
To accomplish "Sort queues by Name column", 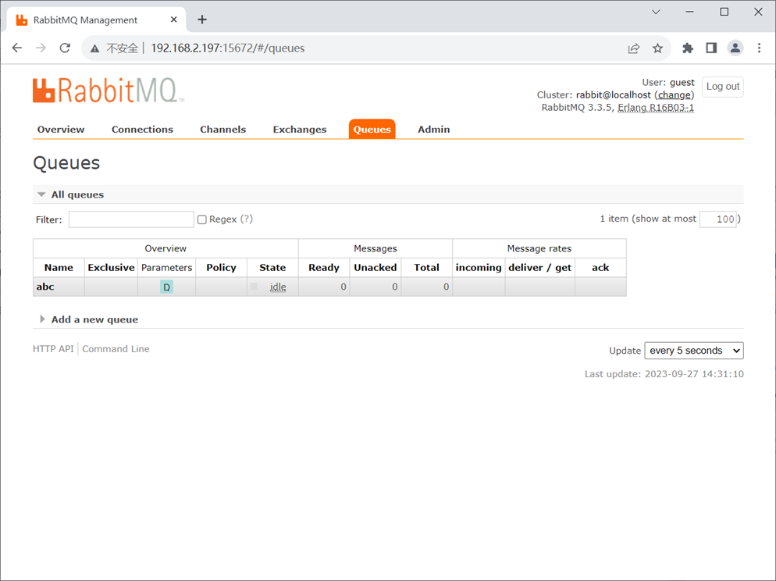I will coord(59,268).
